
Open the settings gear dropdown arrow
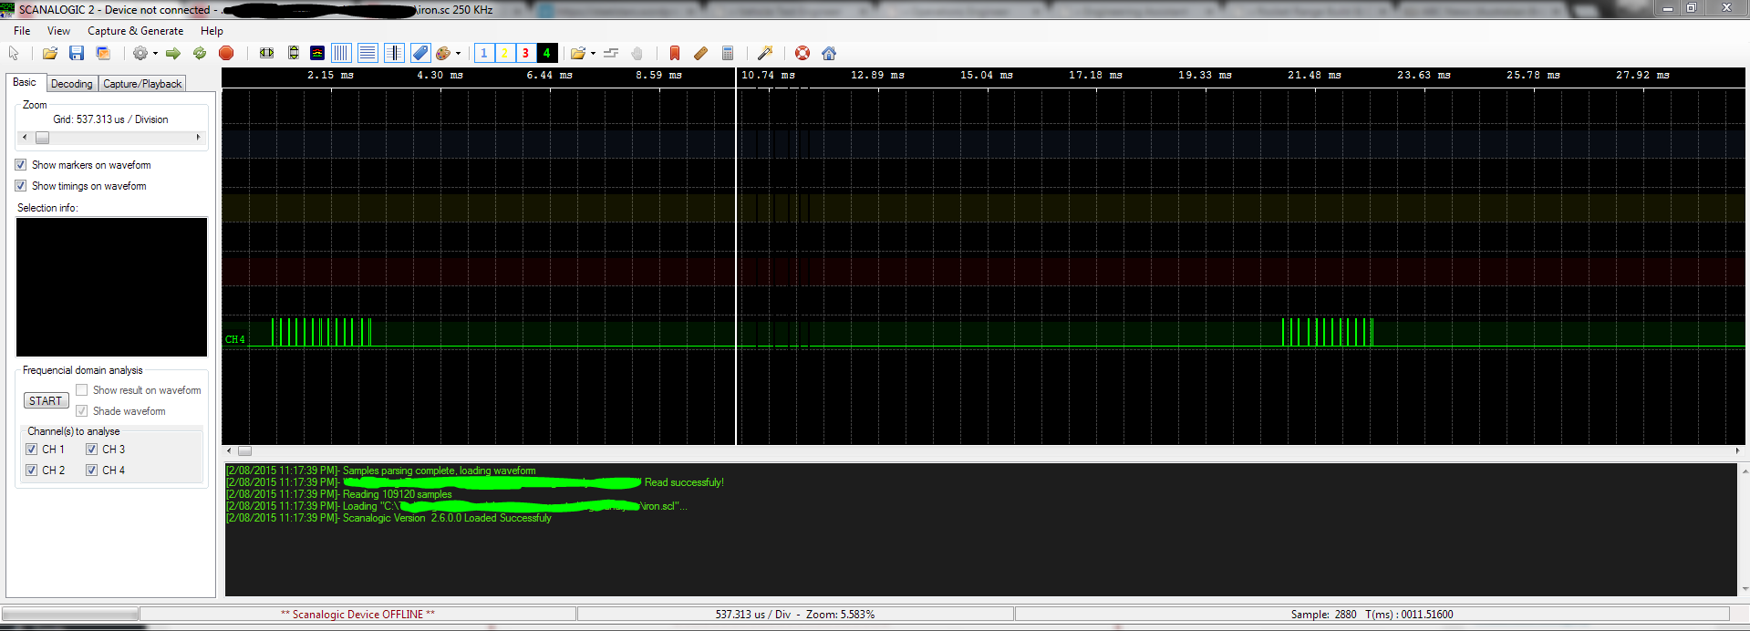155,54
